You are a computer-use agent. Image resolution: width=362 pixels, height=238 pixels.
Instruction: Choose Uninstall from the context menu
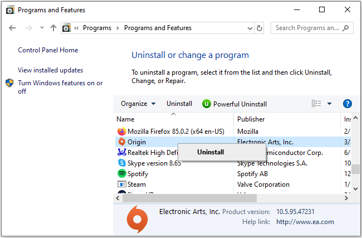[211, 152]
